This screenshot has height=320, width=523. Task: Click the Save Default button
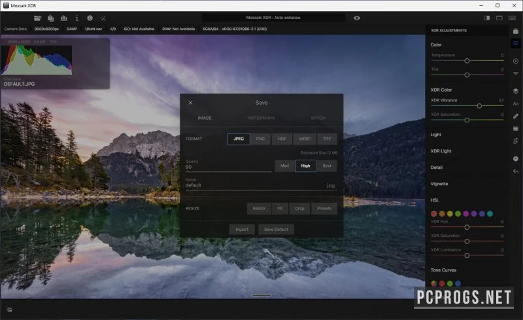pyautogui.click(x=276, y=230)
